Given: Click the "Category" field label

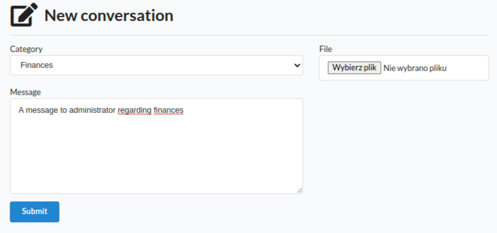Looking at the screenshot, I should [26, 49].
